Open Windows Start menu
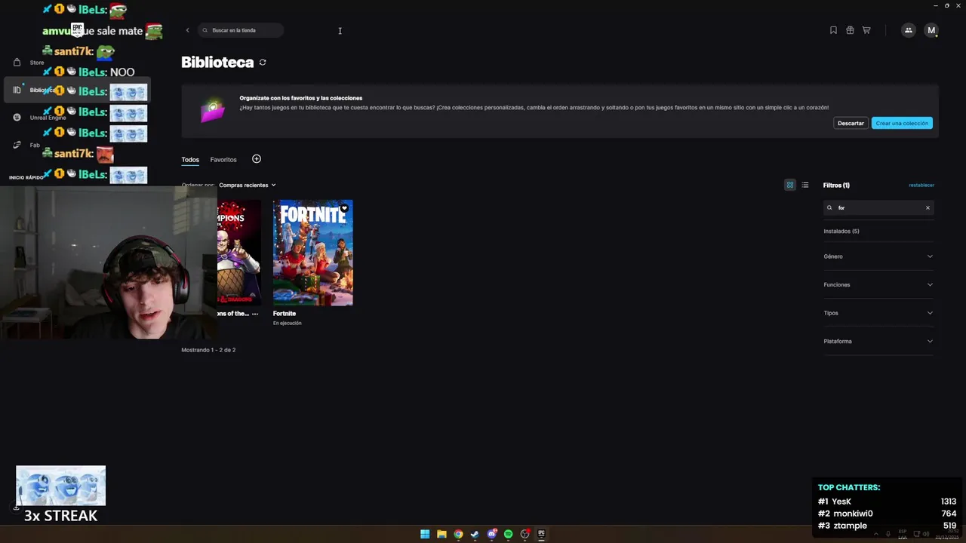966x543 pixels. tap(425, 534)
